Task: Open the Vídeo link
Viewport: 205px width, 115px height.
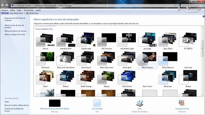Action: [7, 102]
